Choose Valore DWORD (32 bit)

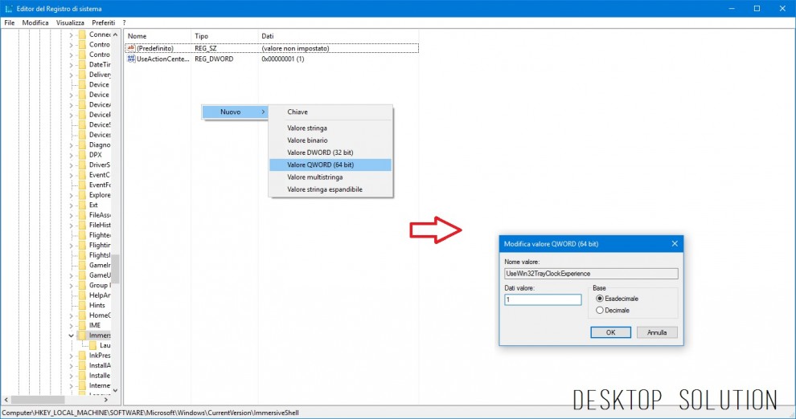tap(330, 153)
